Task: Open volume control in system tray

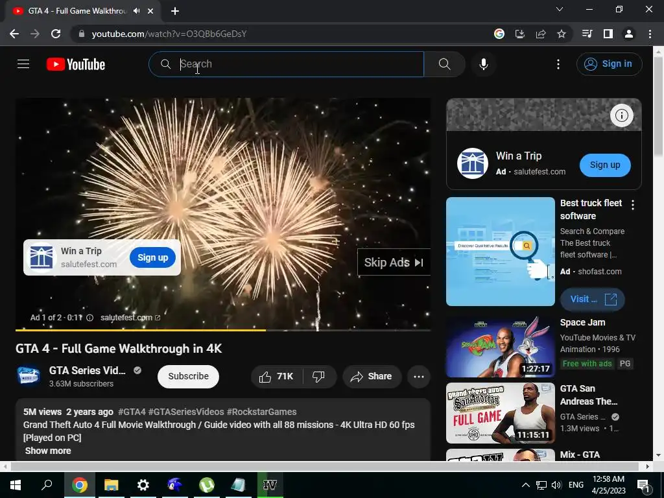Action: (556, 485)
